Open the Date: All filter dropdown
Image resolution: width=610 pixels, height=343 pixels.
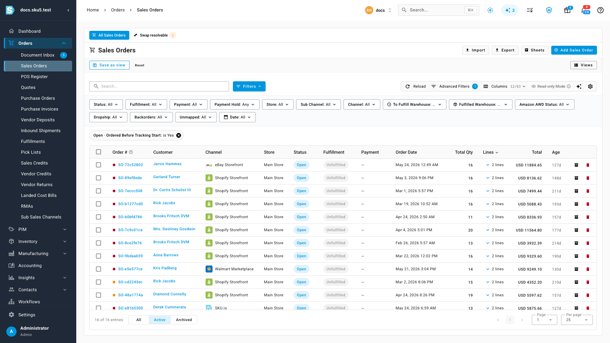237,117
